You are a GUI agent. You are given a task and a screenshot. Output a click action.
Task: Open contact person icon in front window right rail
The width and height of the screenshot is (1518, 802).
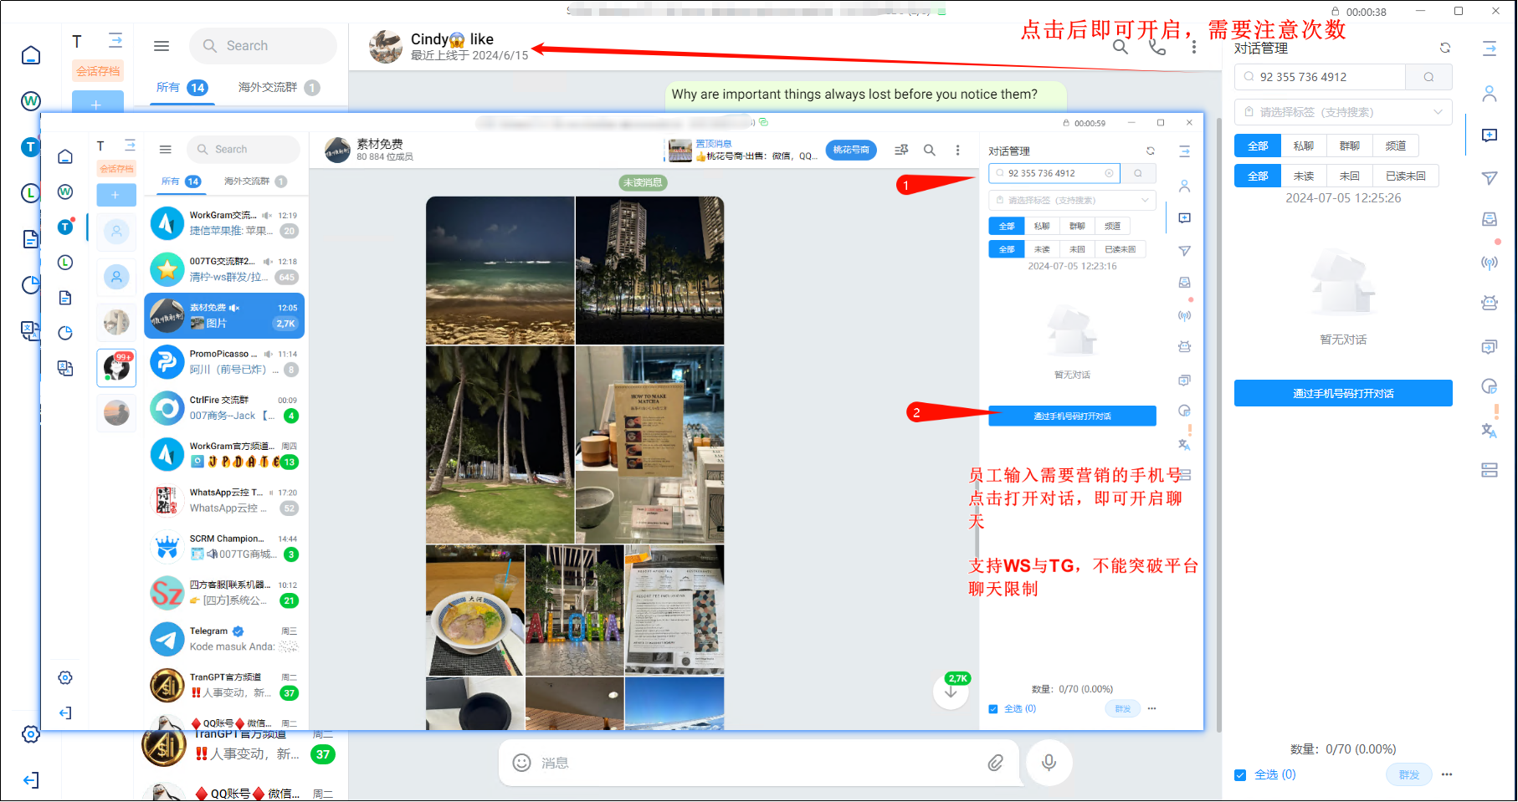[1184, 186]
